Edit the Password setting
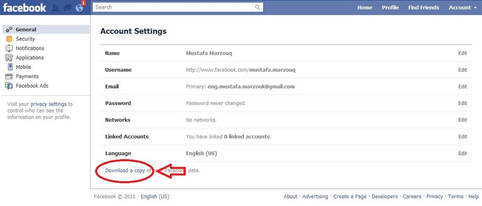Image resolution: width=482 pixels, height=206 pixels. pos(462,103)
